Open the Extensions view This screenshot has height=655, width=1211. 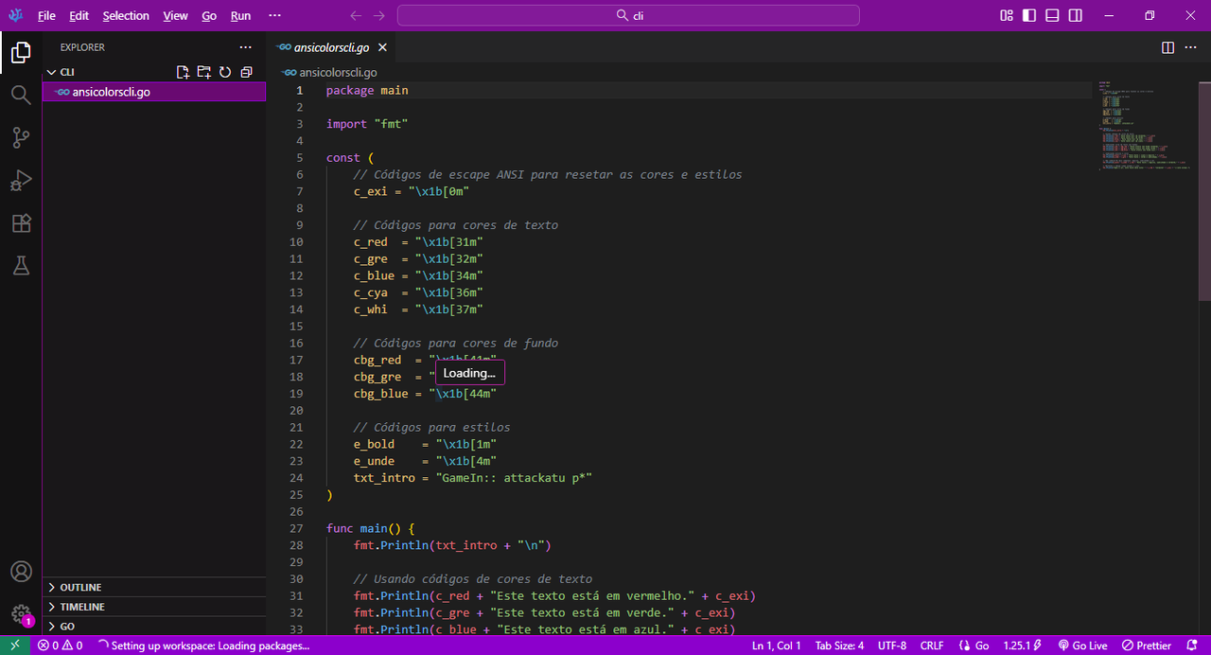[x=21, y=223]
